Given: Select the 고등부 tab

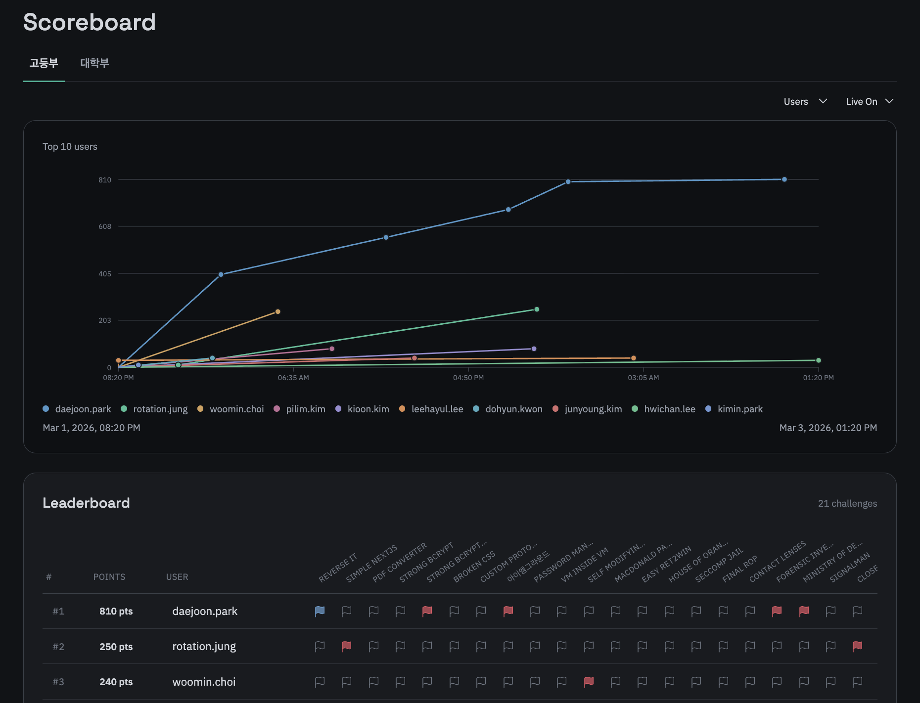Looking at the screenshot, I should (44, 63).
